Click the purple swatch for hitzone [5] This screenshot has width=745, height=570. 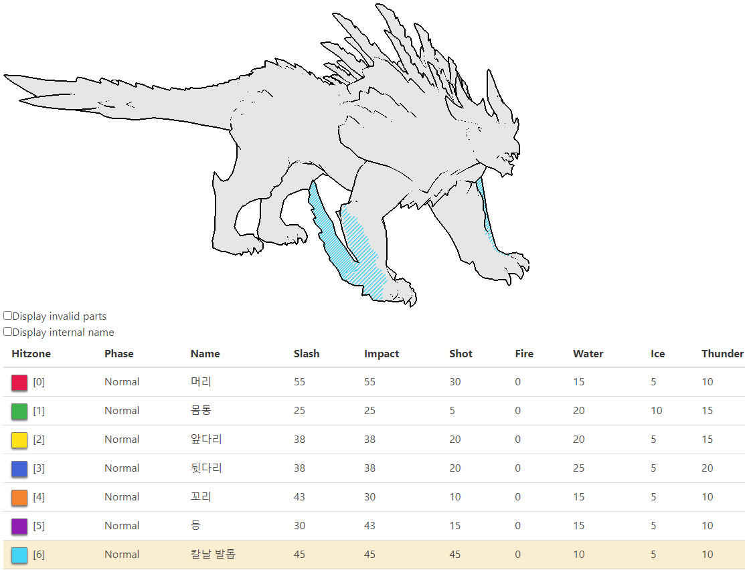click(19, 527)
